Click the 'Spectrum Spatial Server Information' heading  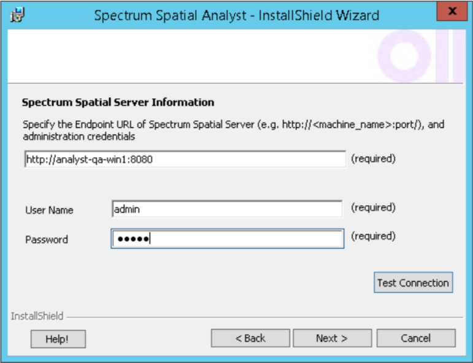pyautogui.click(x=118, y=103)
